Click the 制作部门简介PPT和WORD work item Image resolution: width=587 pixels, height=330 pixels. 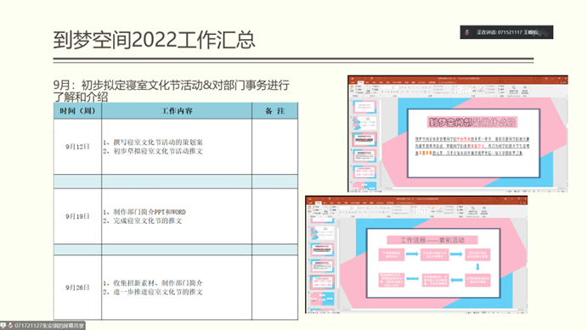click(144, 212)
